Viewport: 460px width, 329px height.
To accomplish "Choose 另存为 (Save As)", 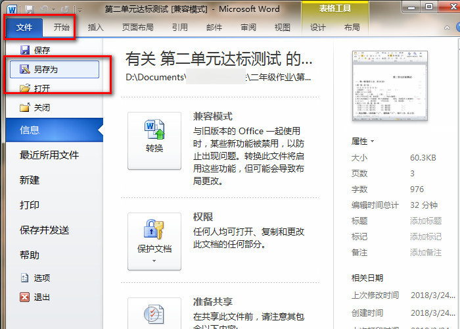I will click(55, 69).
